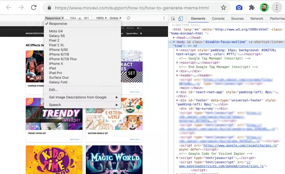
Task: Open the blue camera extension
Action: pos(239,8)
